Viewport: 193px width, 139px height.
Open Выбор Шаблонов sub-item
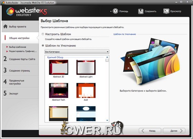click(18, 47)
